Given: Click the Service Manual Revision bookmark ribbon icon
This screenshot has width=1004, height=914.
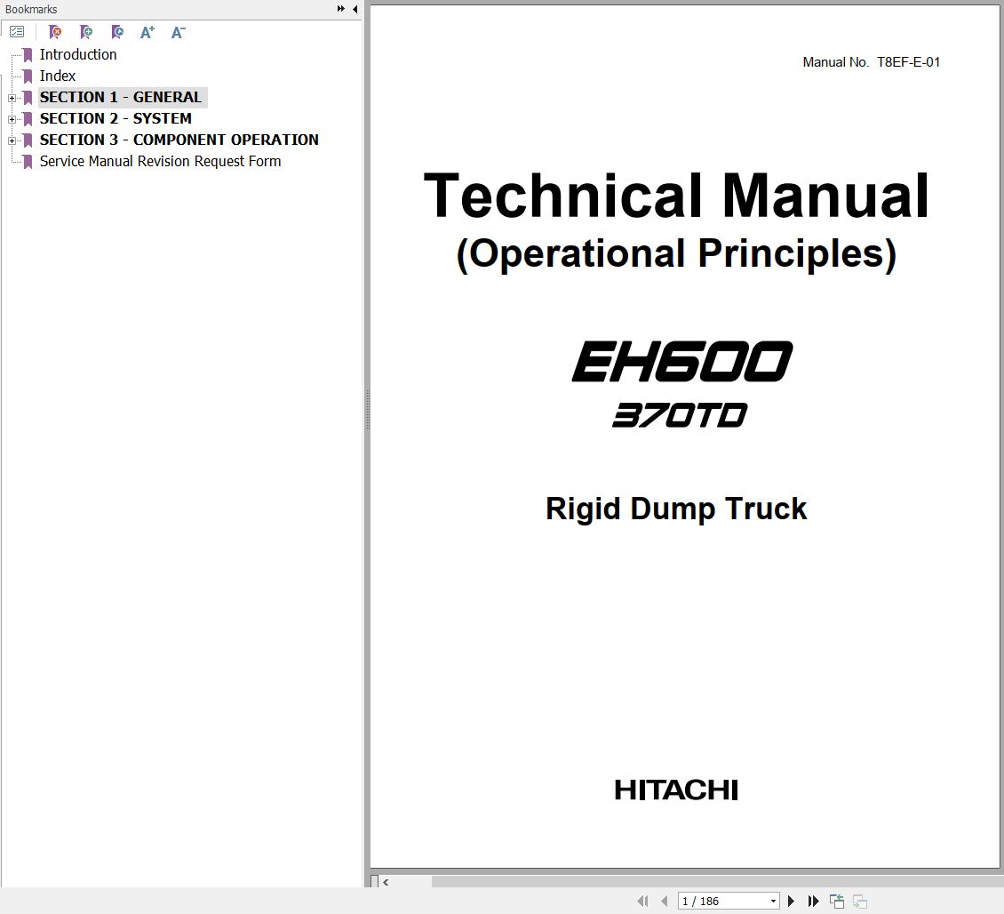Looking at the screenshot, I should tap(28, 162).
